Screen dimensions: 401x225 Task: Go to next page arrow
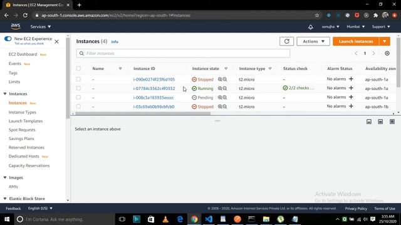click(373, 53)
